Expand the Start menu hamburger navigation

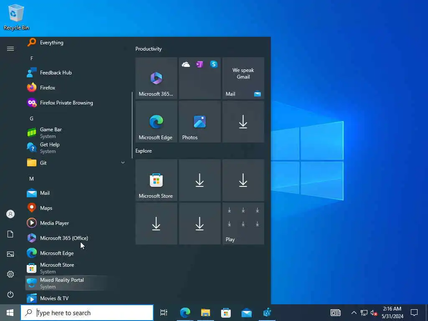click(x=10, y=48)
